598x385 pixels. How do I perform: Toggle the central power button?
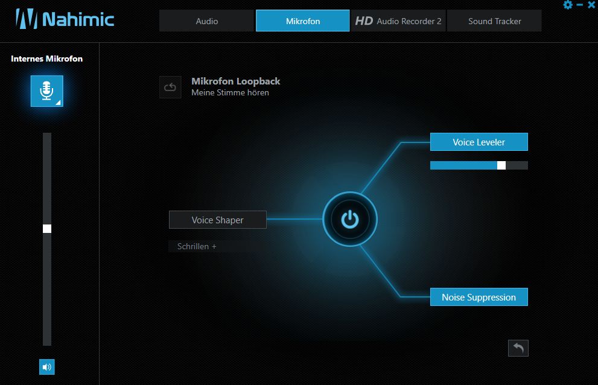coord(350,220)
